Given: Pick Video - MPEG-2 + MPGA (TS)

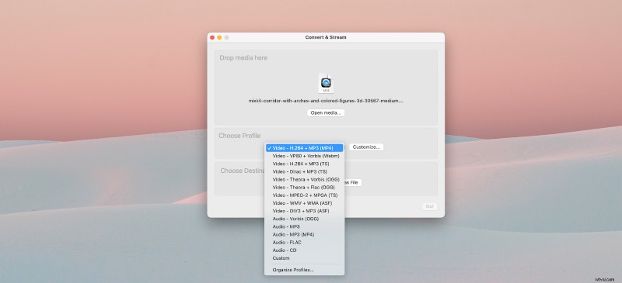Looking at the screenshot, I should click(304, 195).
